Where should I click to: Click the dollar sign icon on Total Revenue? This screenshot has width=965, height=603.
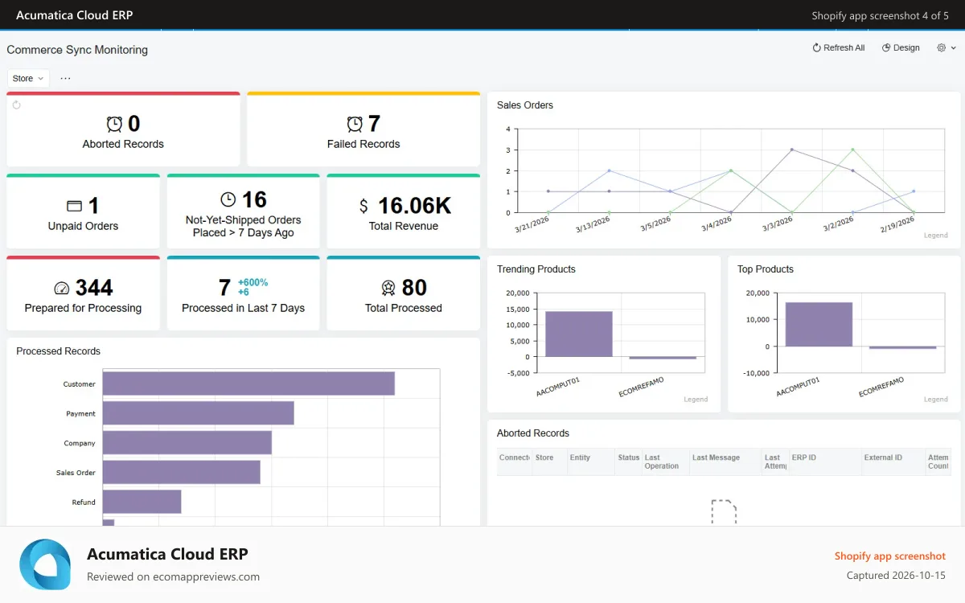pyautogui.click(x=363, y=207)
